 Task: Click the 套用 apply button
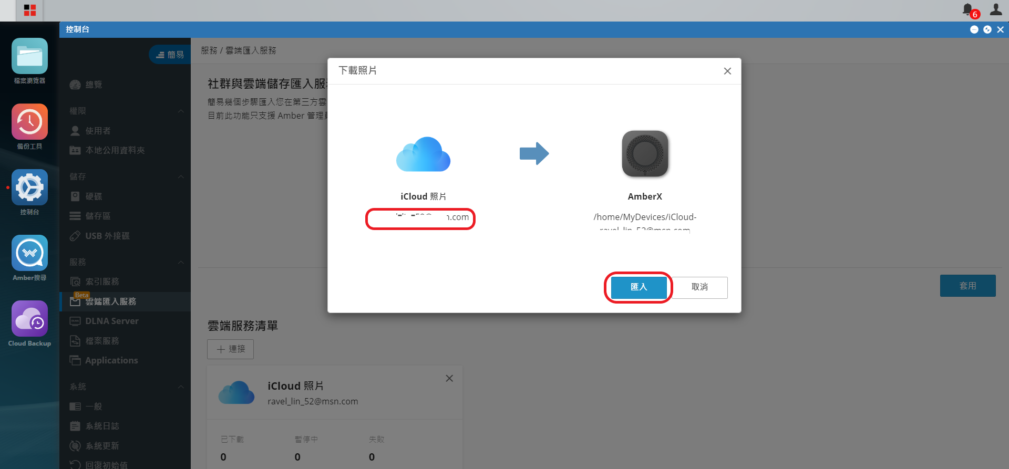coord(967,286)
